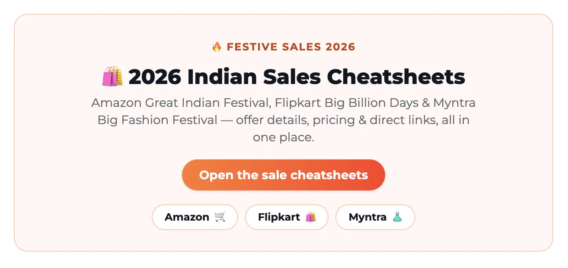The image size is (568, 268).
Task: Select the Amazon chip
Action: pos(195,217)
